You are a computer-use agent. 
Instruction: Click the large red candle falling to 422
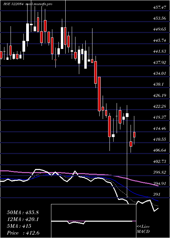click(x=99, y=94)
